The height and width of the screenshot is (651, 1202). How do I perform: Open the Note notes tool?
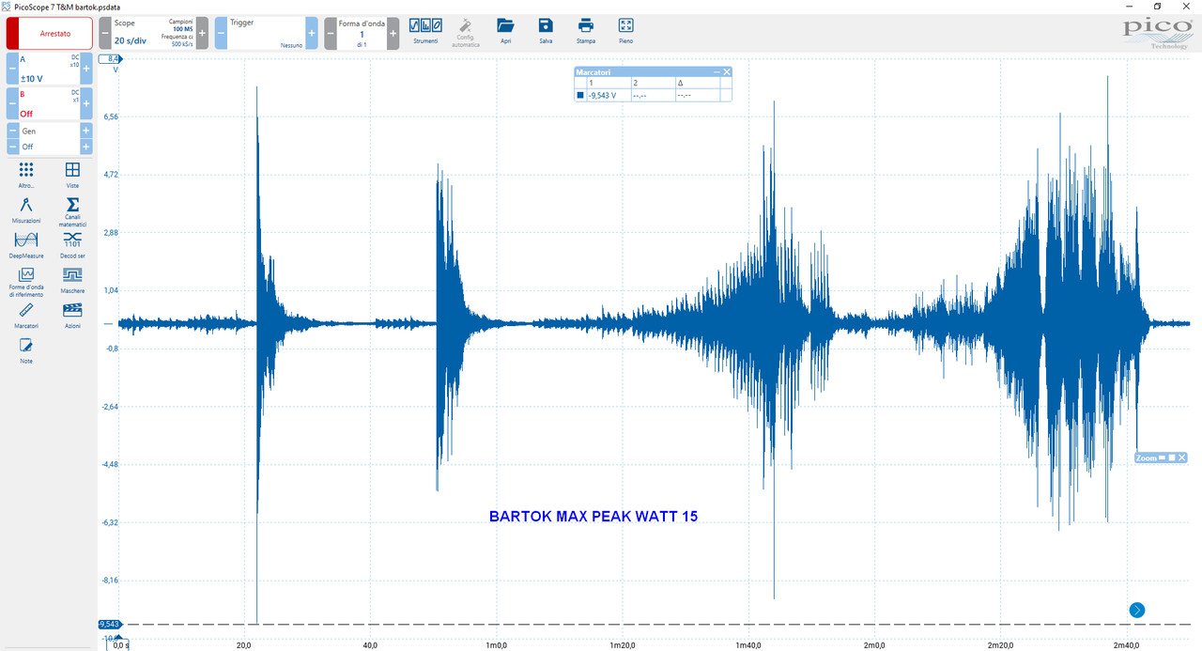click(26, 350)
